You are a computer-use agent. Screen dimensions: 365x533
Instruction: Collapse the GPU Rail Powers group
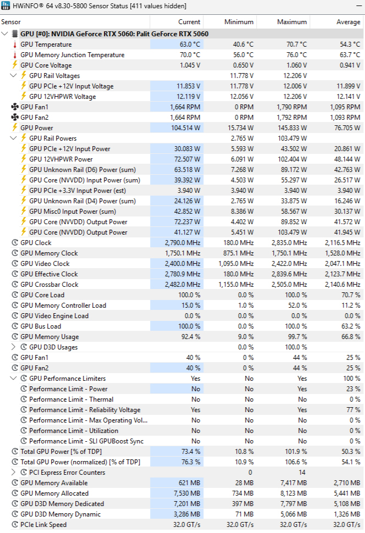pos(14,138)
